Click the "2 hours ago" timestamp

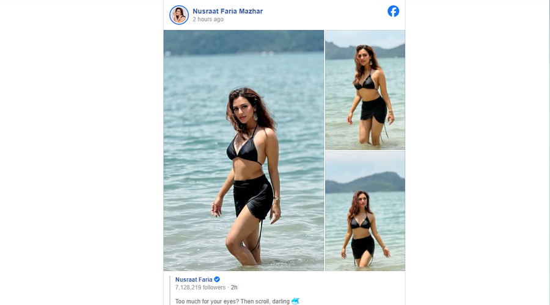click(208, 20)
